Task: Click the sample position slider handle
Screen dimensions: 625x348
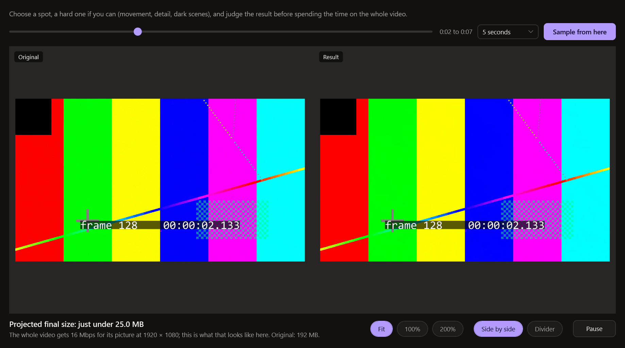Action: click(x=138, y=32)
